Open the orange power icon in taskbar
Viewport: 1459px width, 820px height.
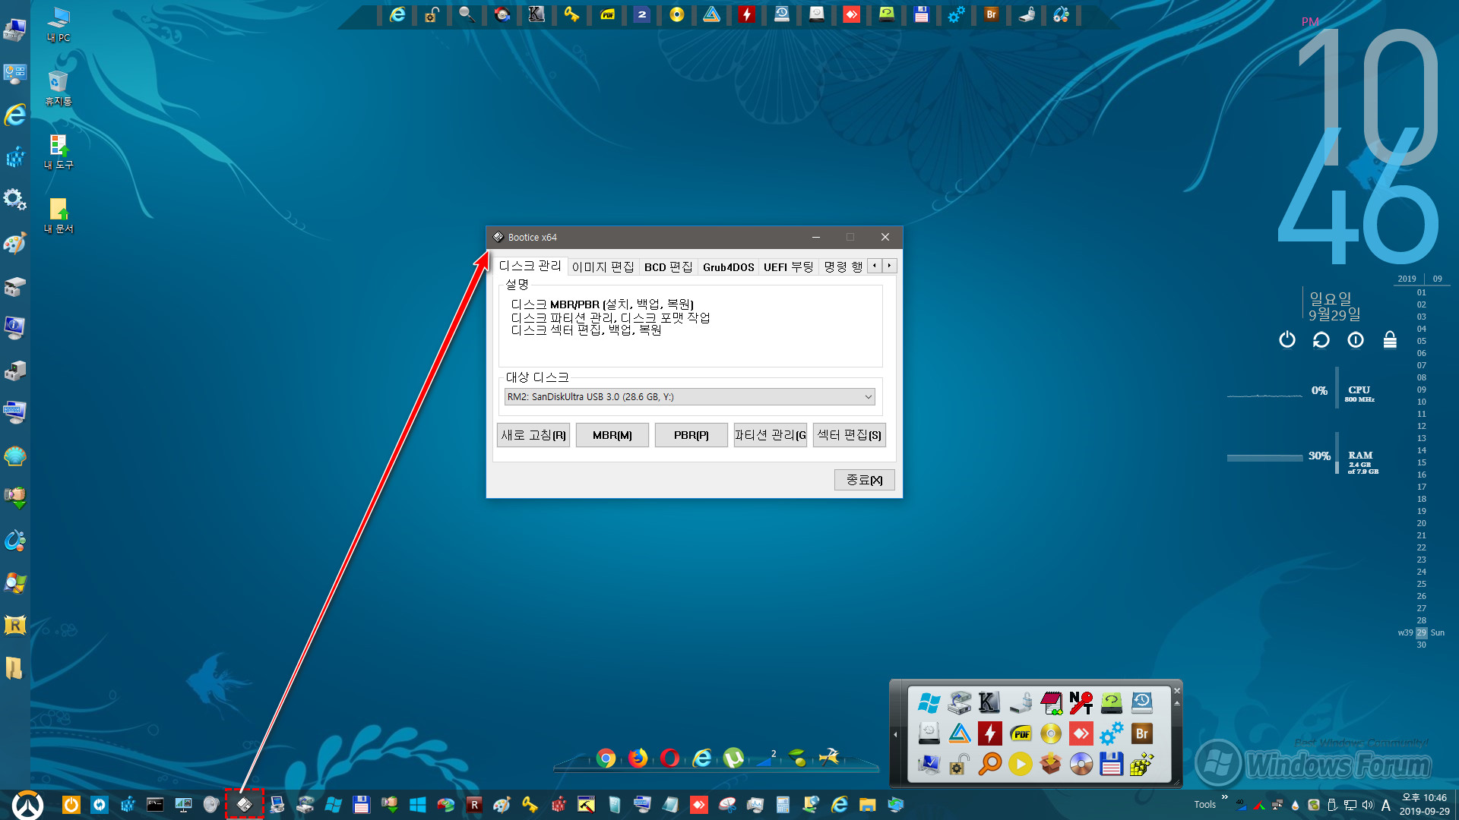tap(71, 805)
